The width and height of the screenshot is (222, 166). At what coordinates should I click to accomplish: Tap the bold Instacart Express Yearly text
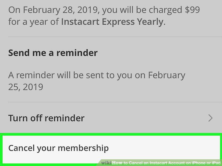(112, 22)
